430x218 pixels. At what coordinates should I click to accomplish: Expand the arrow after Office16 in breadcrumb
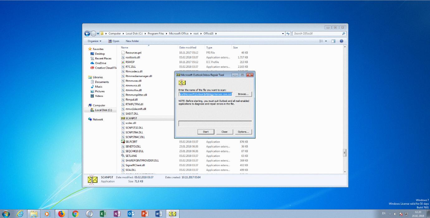[x=216, y=34]
